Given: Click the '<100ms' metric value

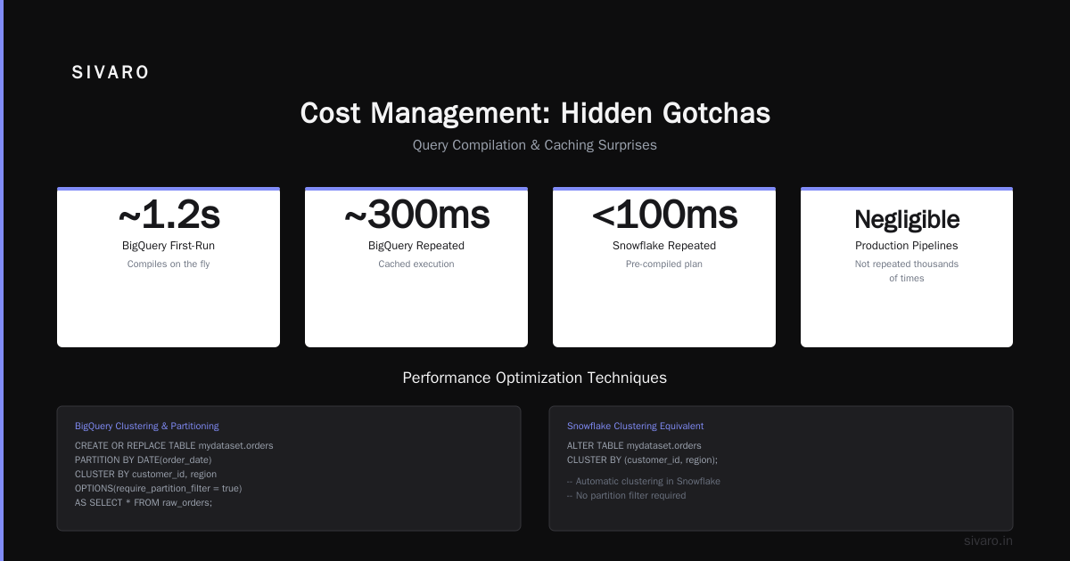Looking at the screenshot, I should coord(664,215).
